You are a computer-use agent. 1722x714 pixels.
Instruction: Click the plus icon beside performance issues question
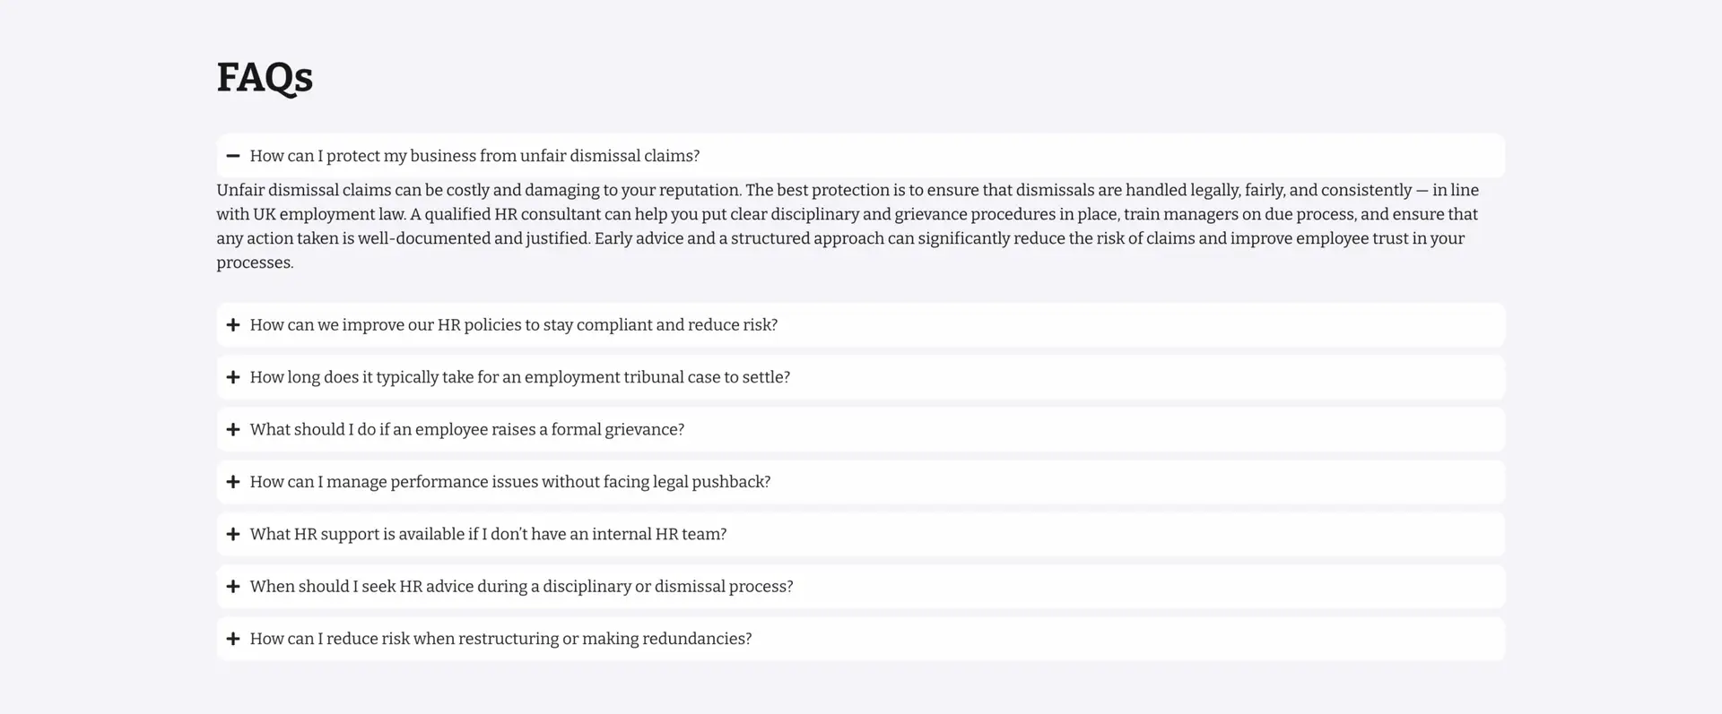(233, 482)
